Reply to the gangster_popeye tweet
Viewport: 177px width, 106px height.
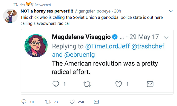(x=24, y=102)
